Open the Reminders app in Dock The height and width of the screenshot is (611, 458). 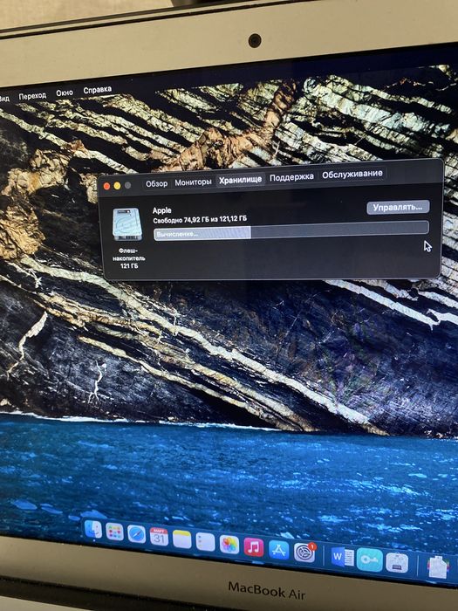click(x=205, y=542)
